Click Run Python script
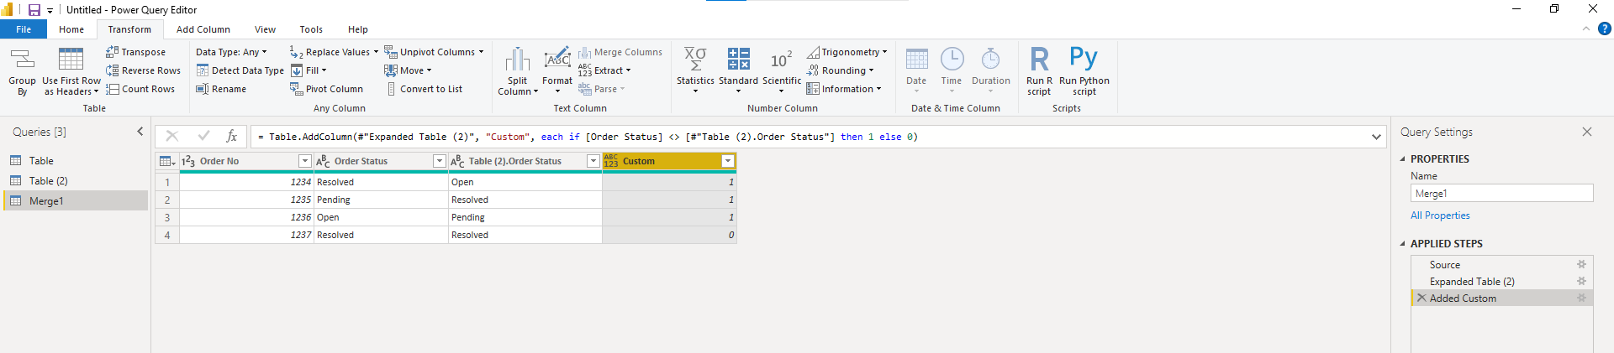 [x=1084, y=72]
